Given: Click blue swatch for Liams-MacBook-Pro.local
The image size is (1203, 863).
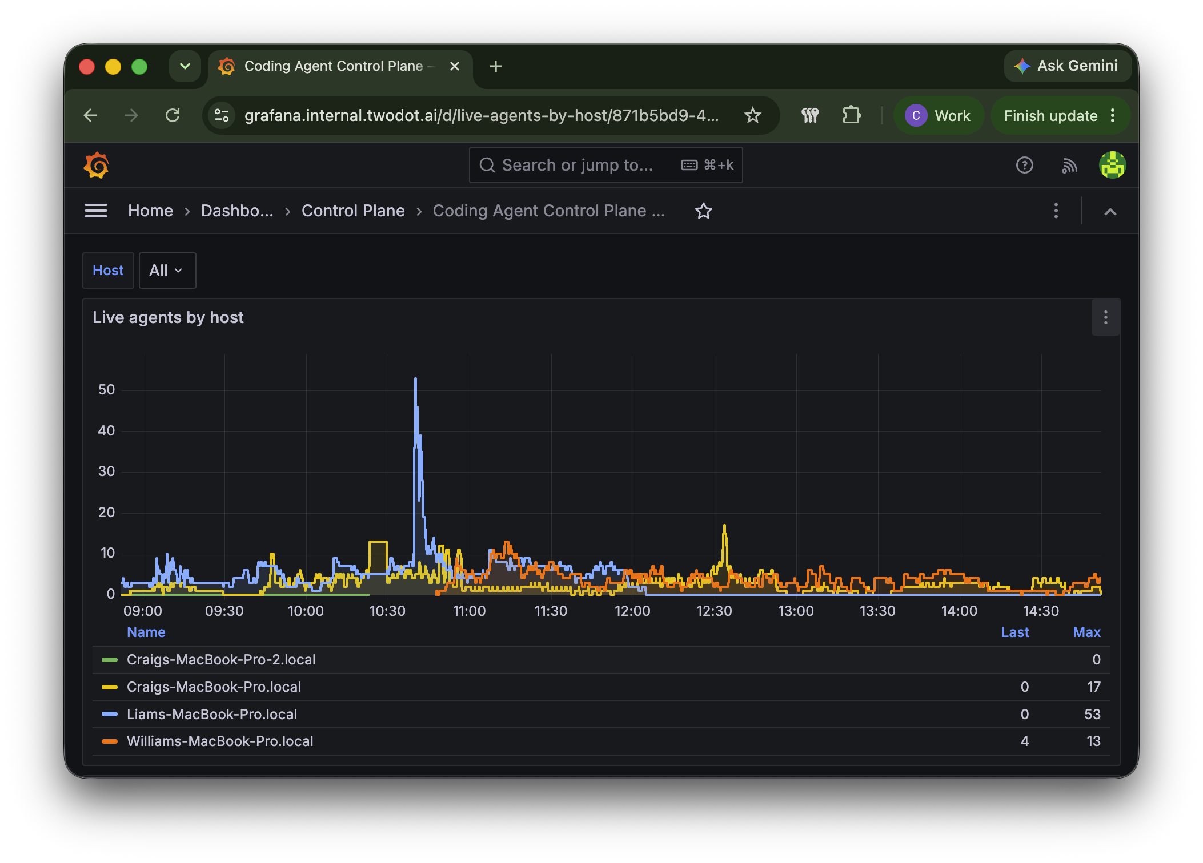Looking at the screenshot, I should [109, 715].
